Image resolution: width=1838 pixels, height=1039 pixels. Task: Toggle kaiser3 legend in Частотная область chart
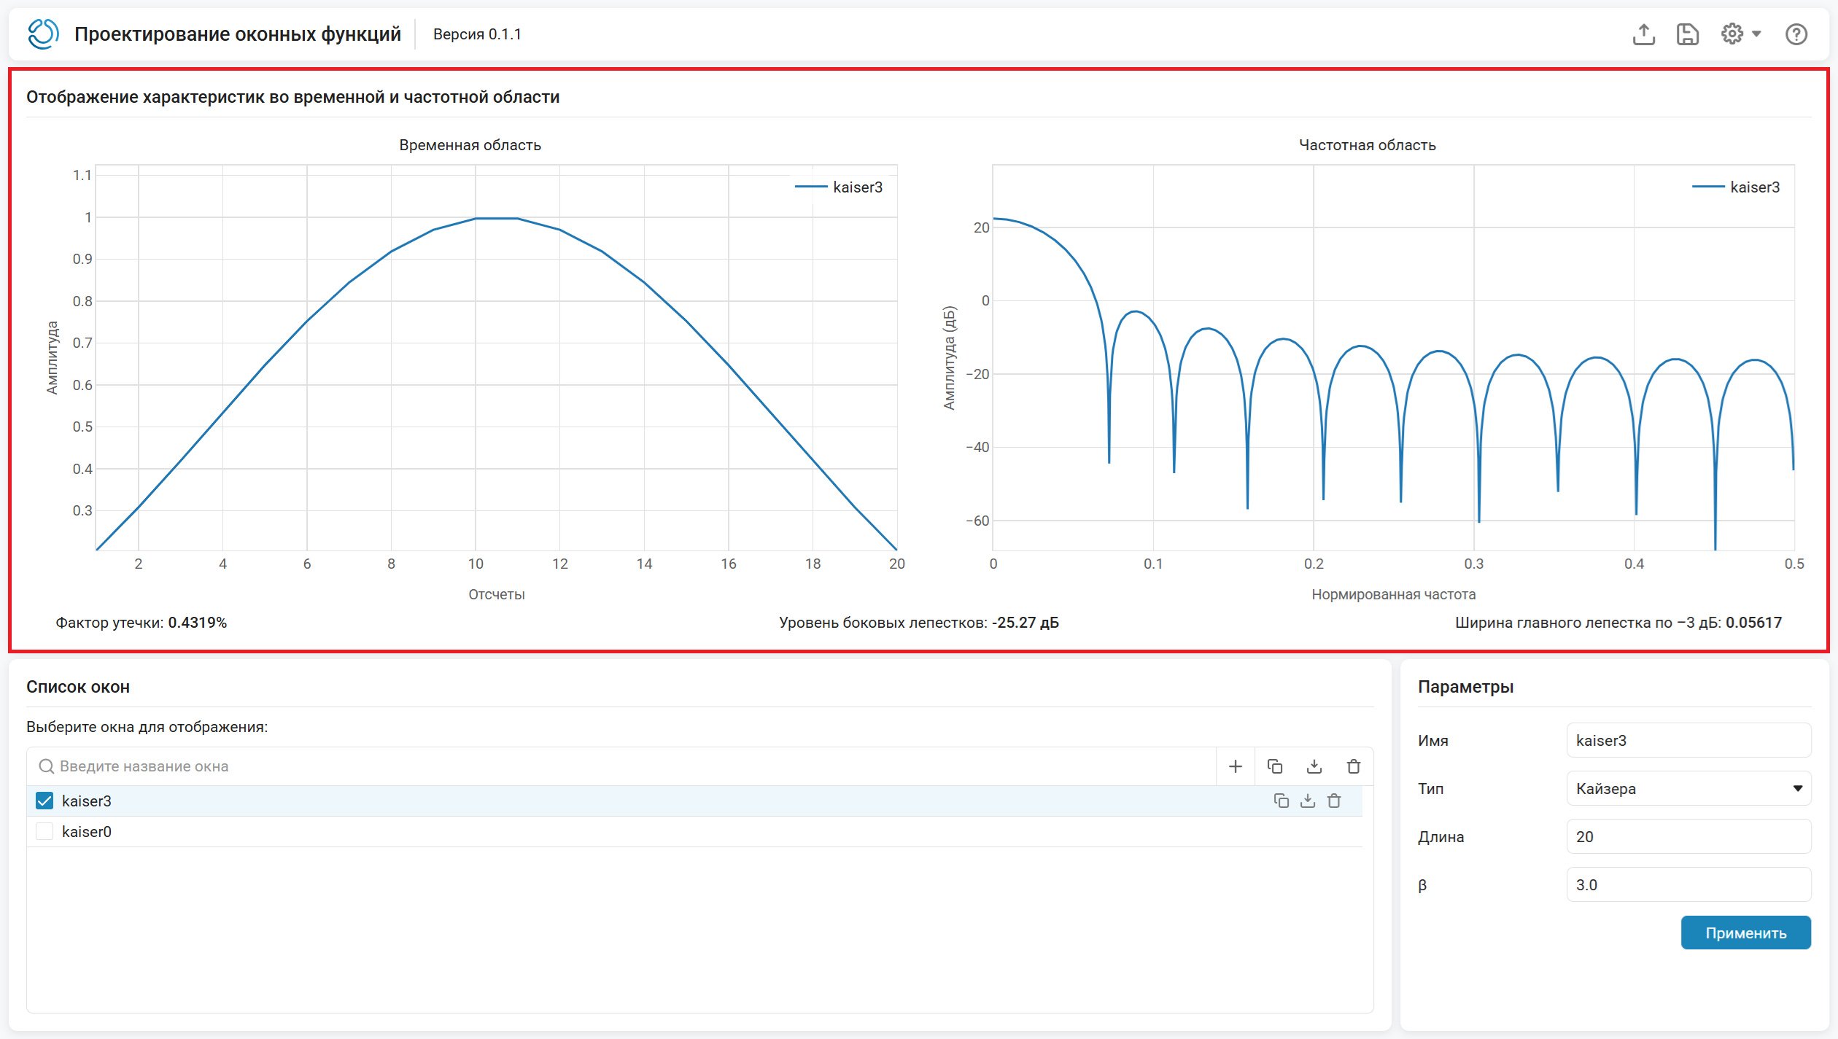tap(1736, 187)
